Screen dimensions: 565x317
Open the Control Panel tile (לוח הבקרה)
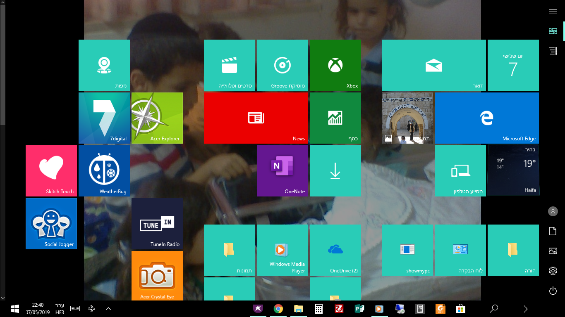coord(460,250)
